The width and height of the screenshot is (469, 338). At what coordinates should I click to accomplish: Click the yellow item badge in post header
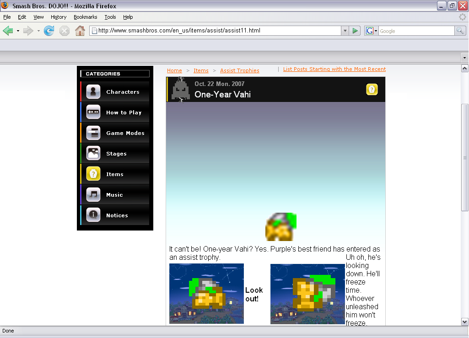372,90
